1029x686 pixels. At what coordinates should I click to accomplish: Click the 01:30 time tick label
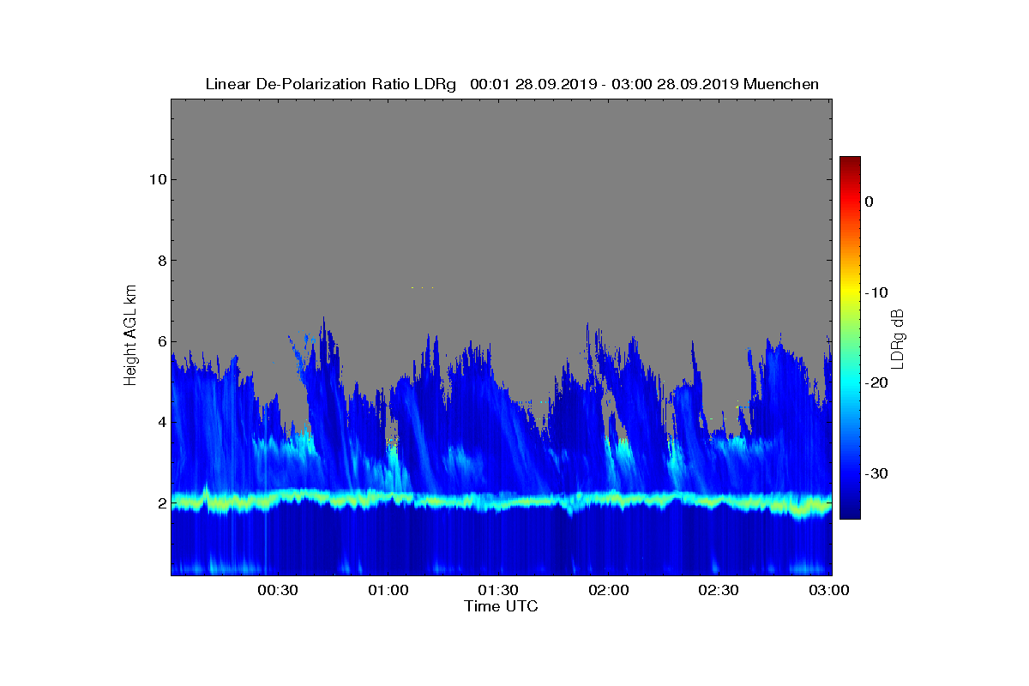[x=497, y=591]
